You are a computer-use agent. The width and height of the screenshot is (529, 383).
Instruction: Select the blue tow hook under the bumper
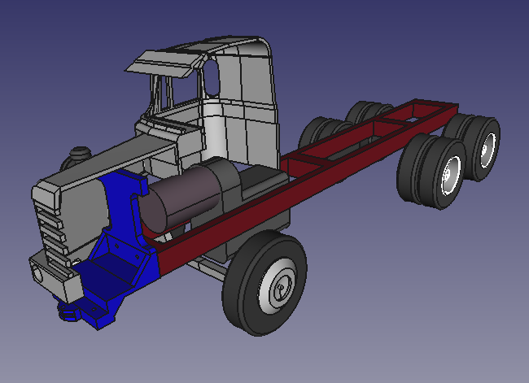(68, 312)
